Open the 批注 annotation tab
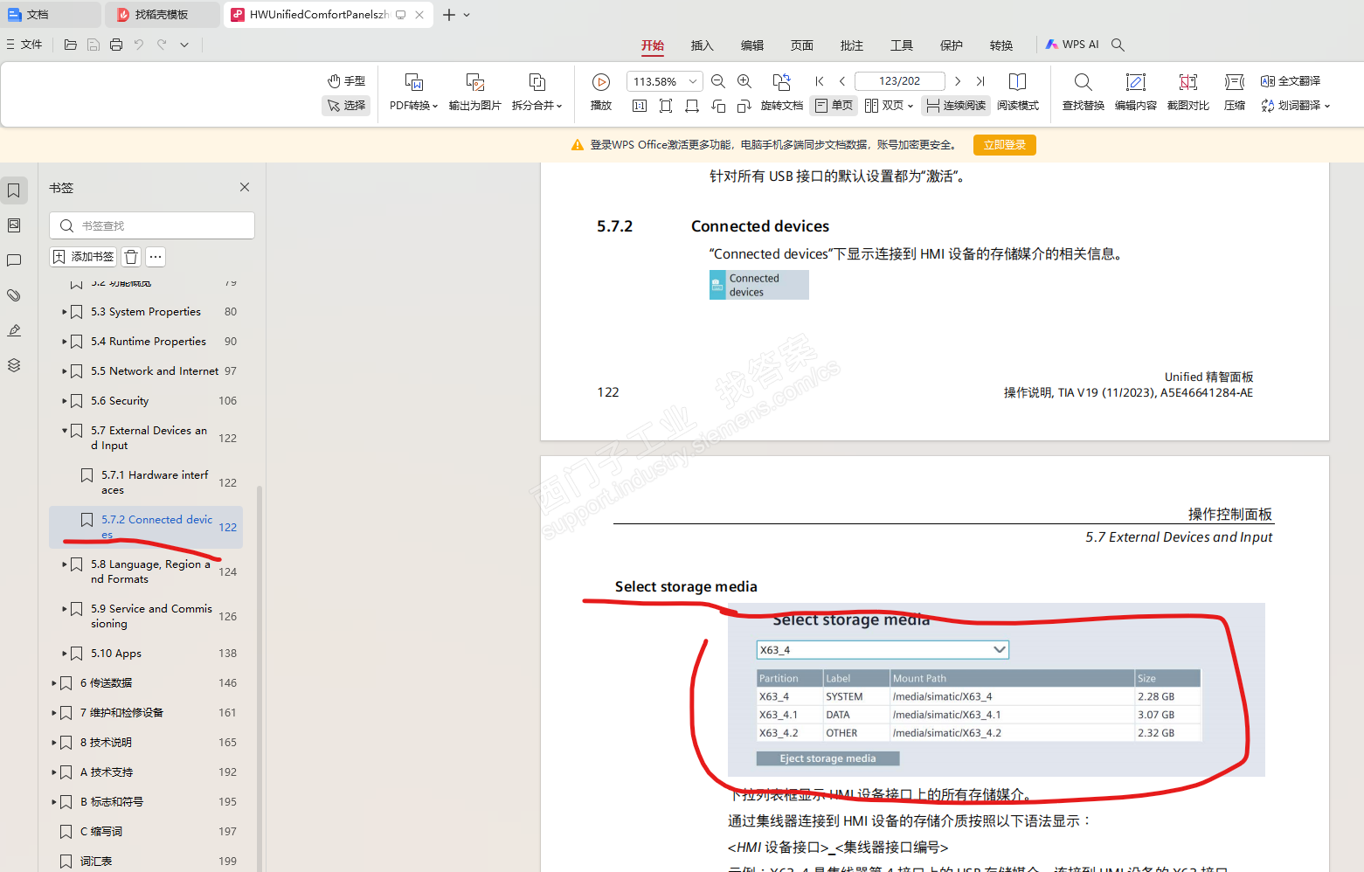 851,45
